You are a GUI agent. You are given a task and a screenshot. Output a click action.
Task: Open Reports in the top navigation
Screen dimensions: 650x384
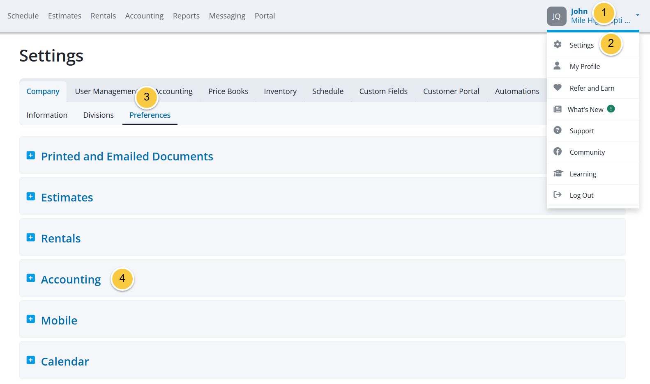[186, 16]
